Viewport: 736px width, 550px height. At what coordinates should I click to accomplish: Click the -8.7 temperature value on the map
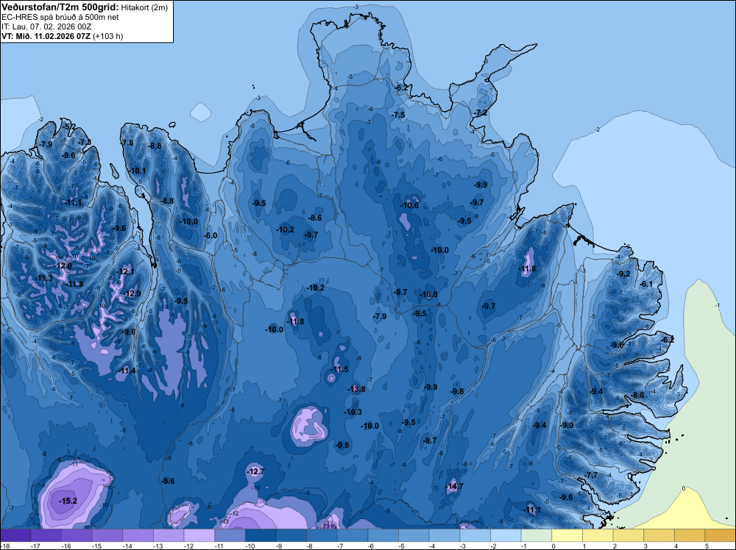pos(430,440)
